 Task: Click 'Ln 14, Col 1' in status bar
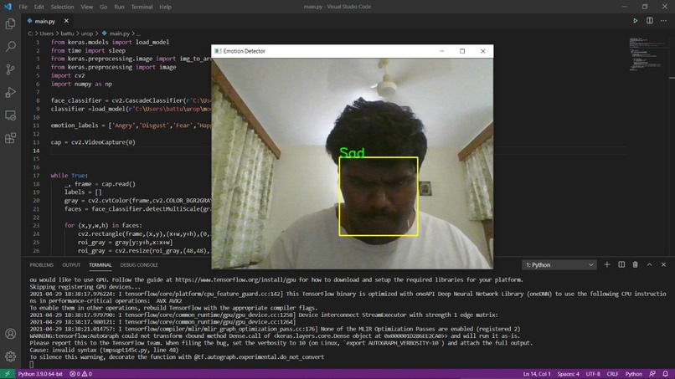[537, 374]
